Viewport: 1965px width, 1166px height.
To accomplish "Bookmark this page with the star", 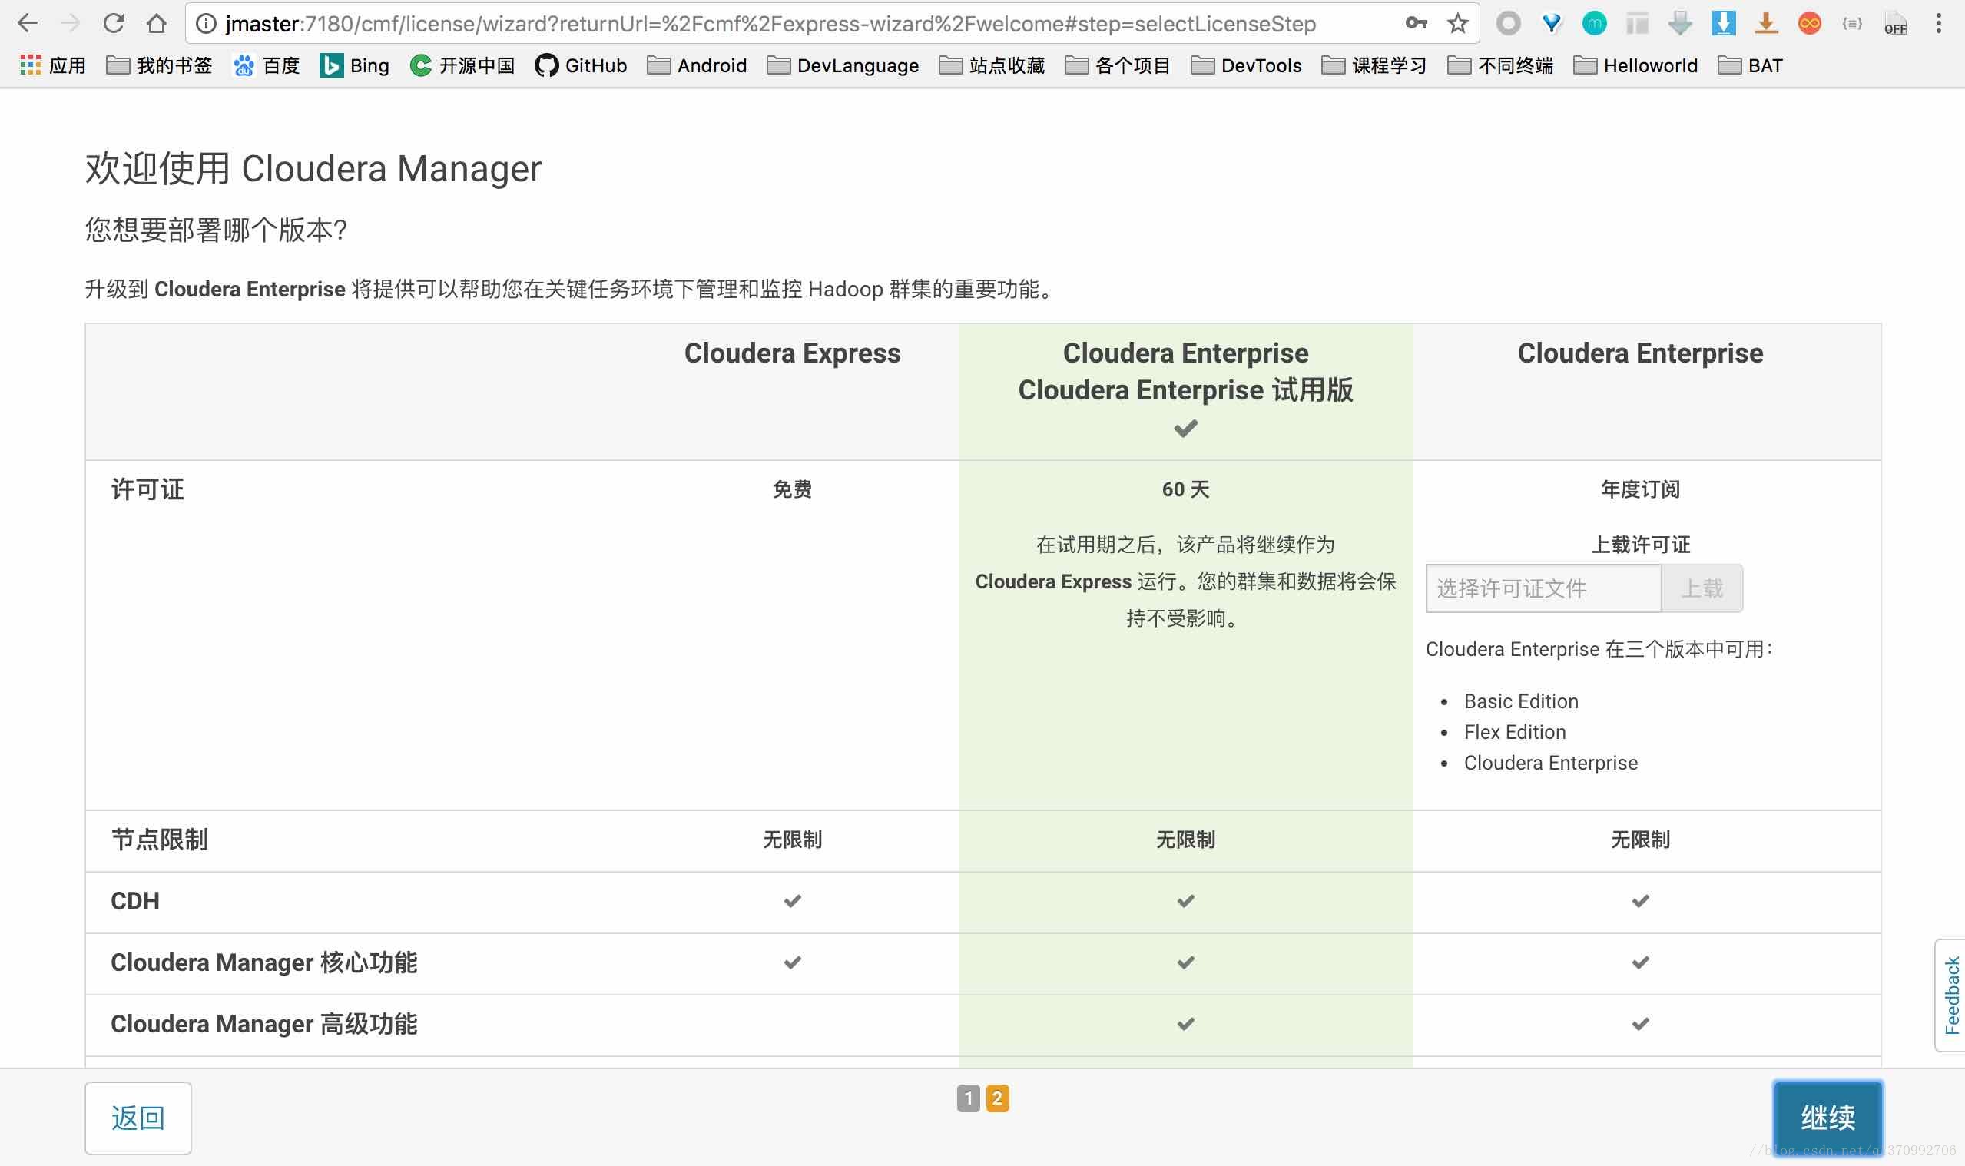I will click(1457, 24).
